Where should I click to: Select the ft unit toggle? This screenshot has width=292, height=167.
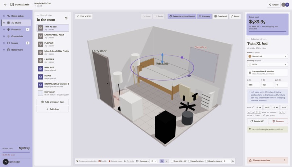tap(162, 161)
